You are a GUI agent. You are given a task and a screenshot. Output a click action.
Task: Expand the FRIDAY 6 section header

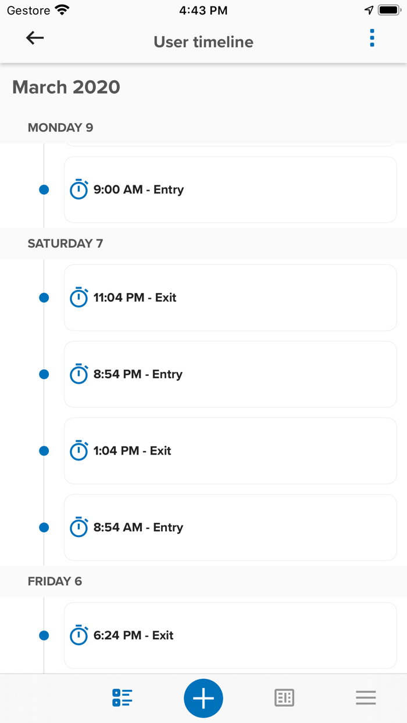click(55, 581)
